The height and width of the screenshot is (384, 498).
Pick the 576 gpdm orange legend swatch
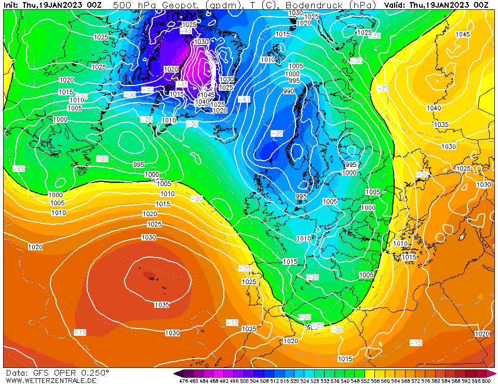click(430, 374)
